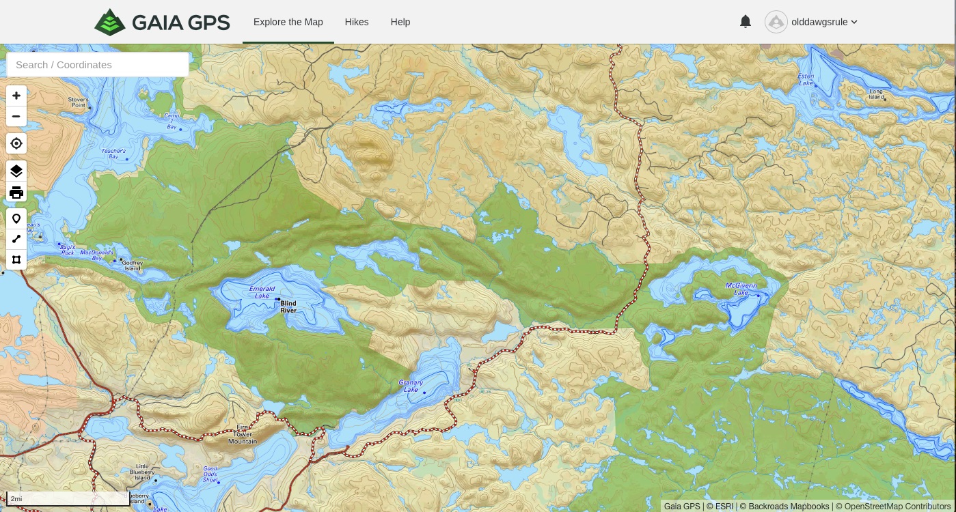Click the ESRI attribution link

coord(724,507)
